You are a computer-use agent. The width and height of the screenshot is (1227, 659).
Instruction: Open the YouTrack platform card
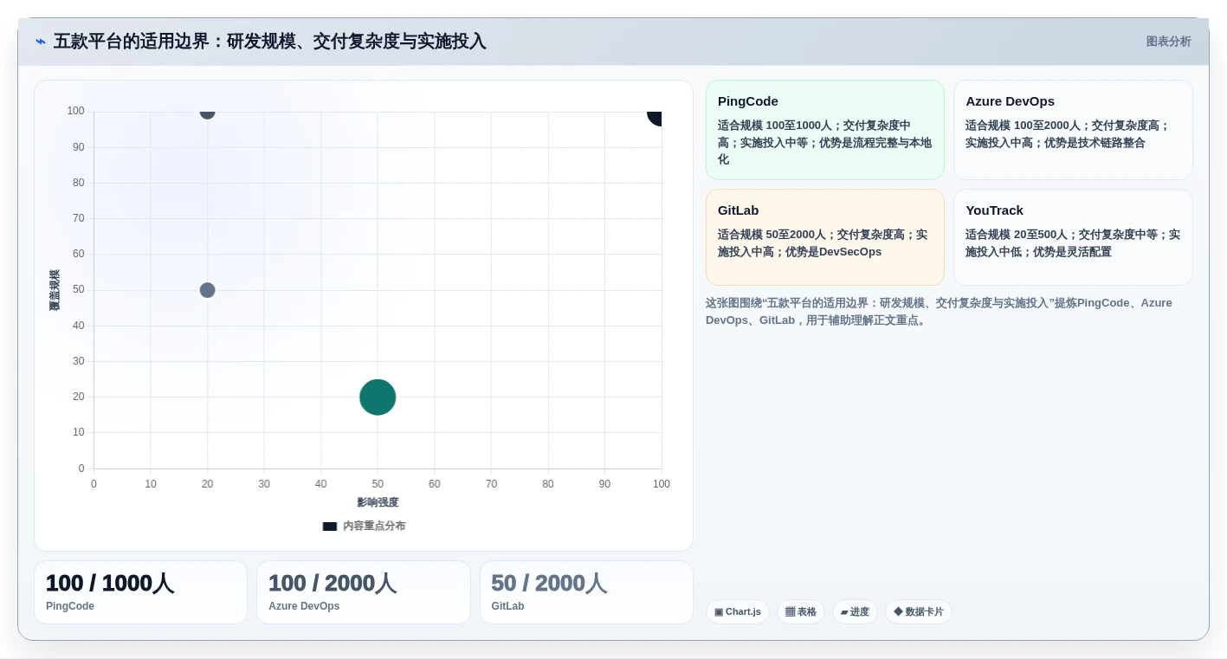click(x=1073, y=237)
